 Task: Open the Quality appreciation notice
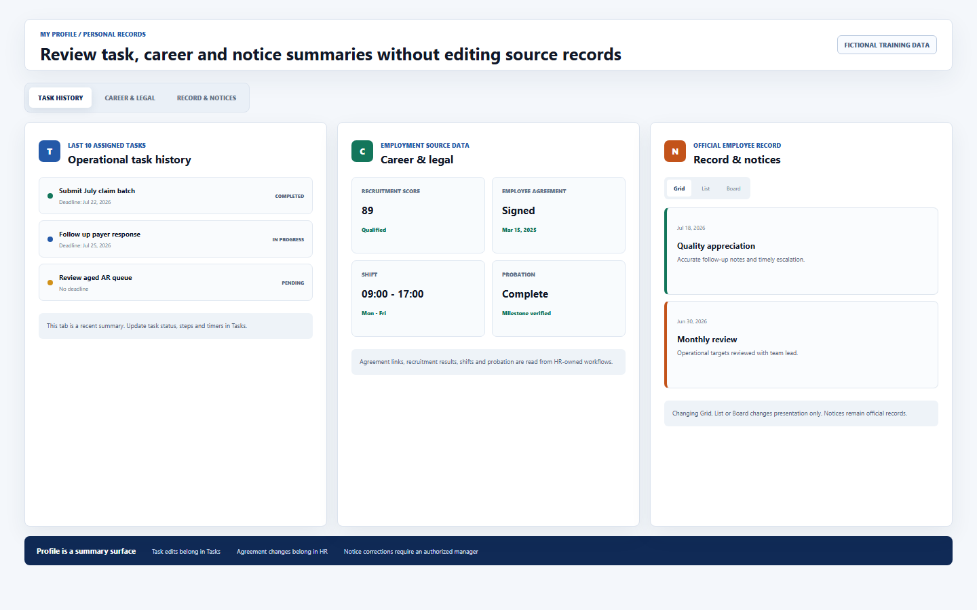801,251
